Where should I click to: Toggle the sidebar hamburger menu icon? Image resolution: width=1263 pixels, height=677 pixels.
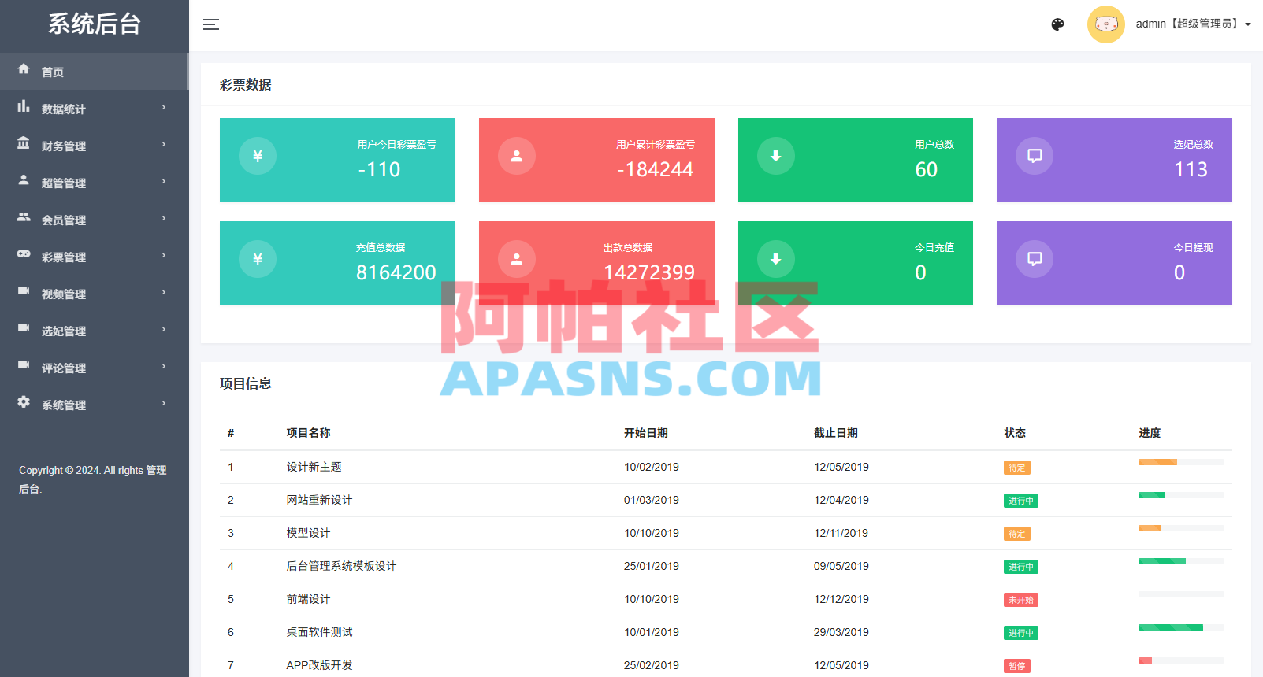211,24
